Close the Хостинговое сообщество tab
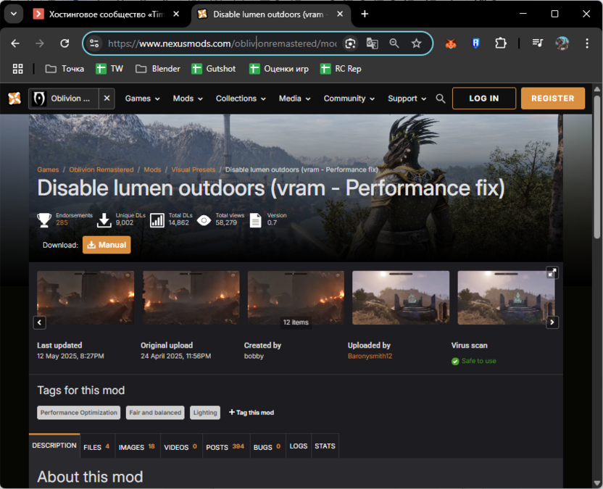 tap(176, 14)
